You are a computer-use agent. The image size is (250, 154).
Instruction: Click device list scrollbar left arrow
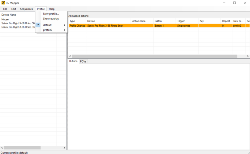(x=2, y=148)
